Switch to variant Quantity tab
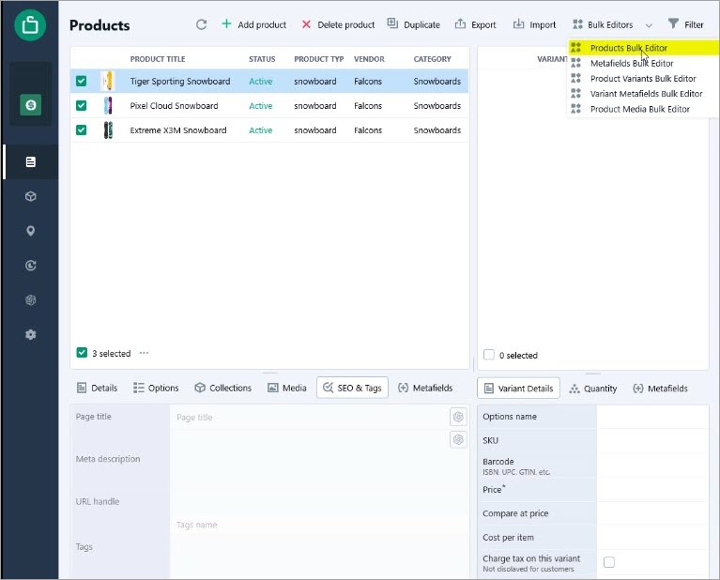Viewport: 720px width, 580px height. click(593, 389)
